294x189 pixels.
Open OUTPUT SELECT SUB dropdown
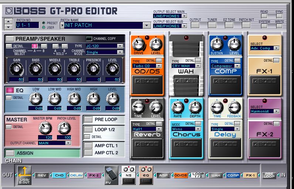click(x=184, y=26)
